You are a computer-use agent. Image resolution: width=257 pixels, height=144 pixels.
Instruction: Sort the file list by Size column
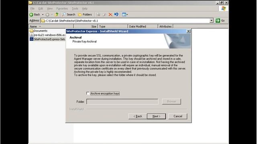[x=86, y=26]
